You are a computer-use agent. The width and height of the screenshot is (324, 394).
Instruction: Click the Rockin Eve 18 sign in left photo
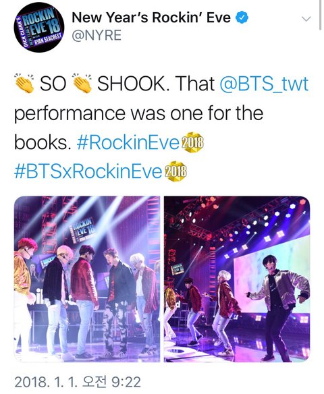point(83,229)
